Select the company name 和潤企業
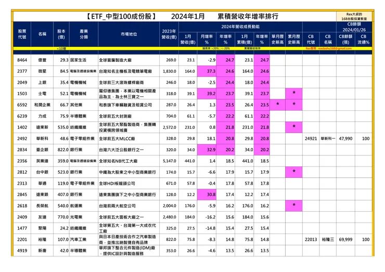 tap(42, 105)
